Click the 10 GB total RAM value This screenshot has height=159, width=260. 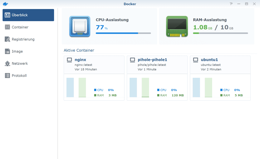pyautogui.click(x=227, y=27)
